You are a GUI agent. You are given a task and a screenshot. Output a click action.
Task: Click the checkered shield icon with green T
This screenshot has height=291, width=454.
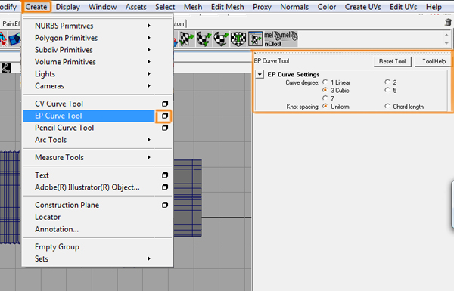click(238, 39)
